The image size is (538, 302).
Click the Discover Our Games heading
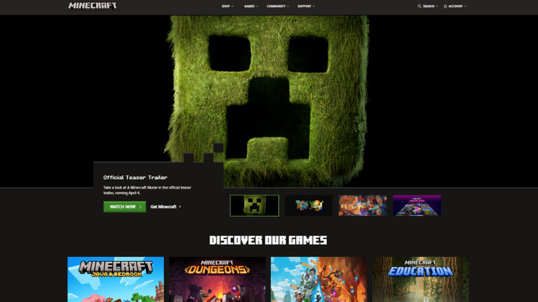[x=268, y=240]
